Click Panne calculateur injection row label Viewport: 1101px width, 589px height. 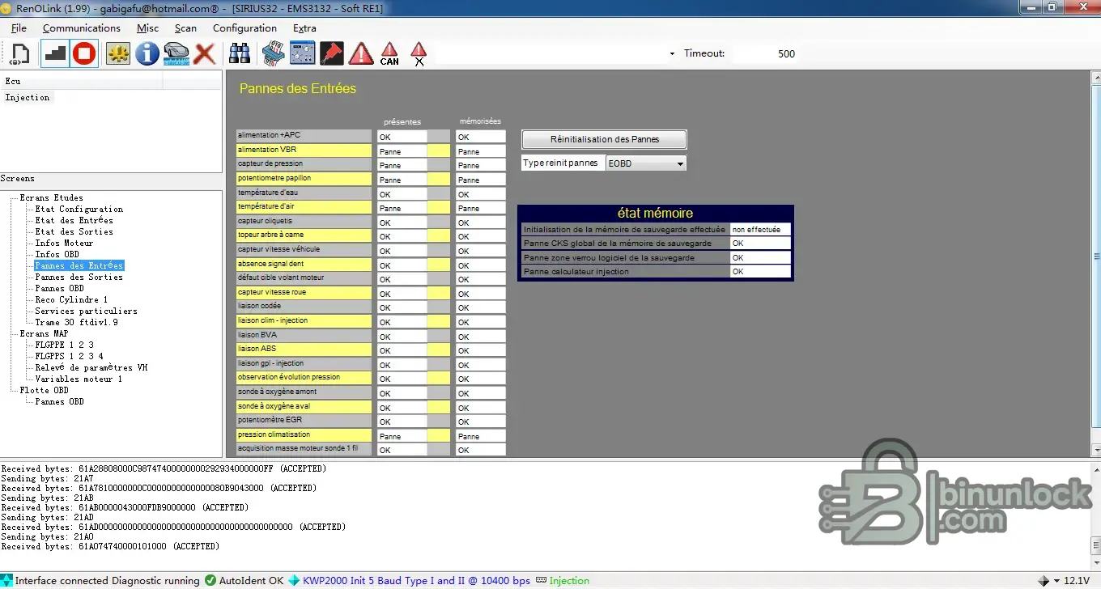pos(625,272)
